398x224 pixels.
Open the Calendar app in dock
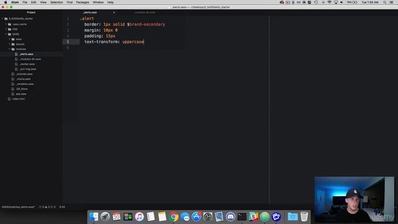click(116, 217)
